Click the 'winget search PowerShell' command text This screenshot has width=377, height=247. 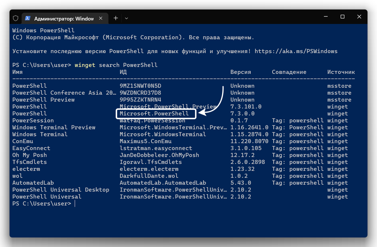116,65
